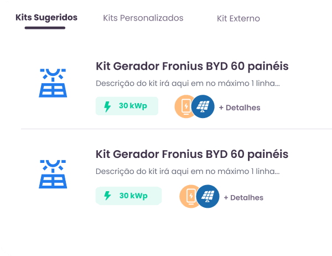The height and width of the screenshot is (256, 332).
Task: Select the Kit Externo tab
Action: tap(238, 18)
